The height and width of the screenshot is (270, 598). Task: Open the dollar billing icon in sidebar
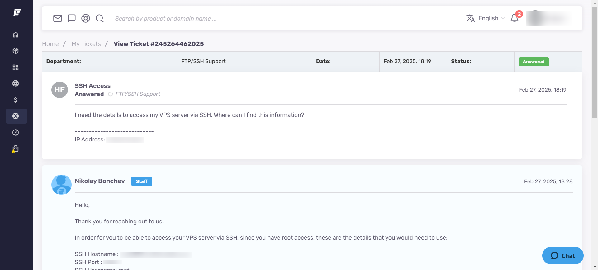[x=16, y=100]
